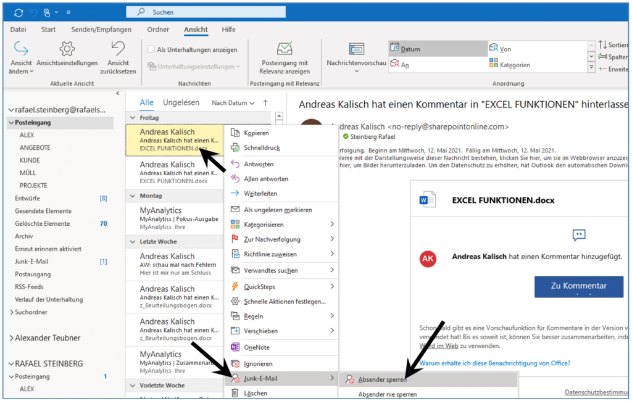Viewport: 632px width, 401px height.
Task: Click the search magnifier icon
Action: point(141,12)
